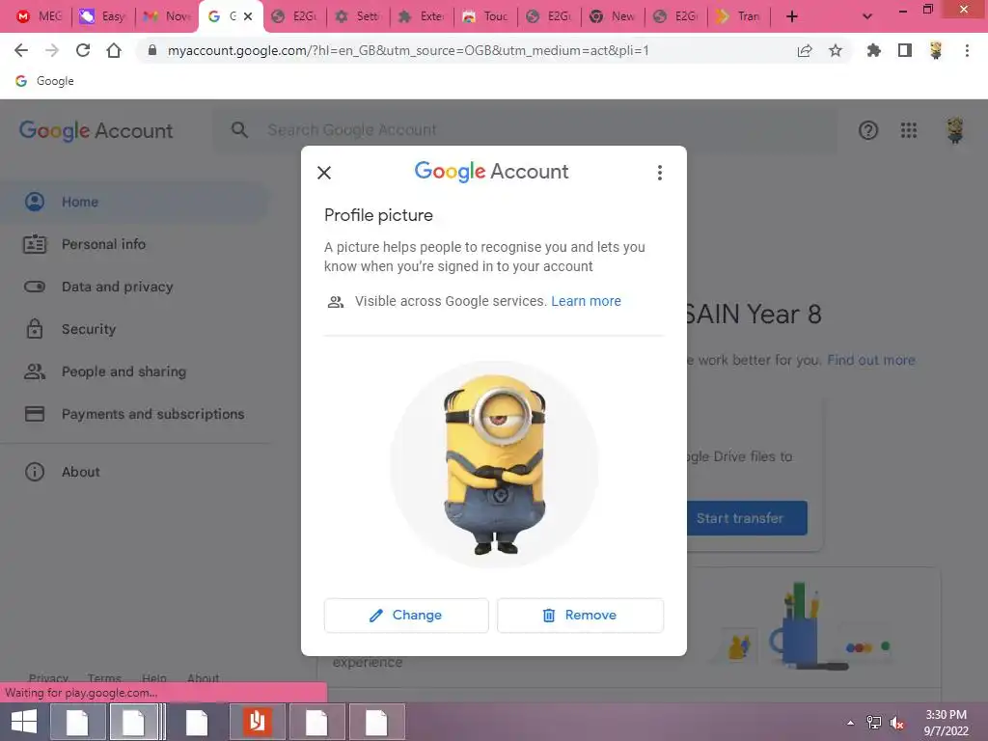This screenshot has height=741, width=988.
Task: Click the People and sharing group icon
Action: (35, 371)
